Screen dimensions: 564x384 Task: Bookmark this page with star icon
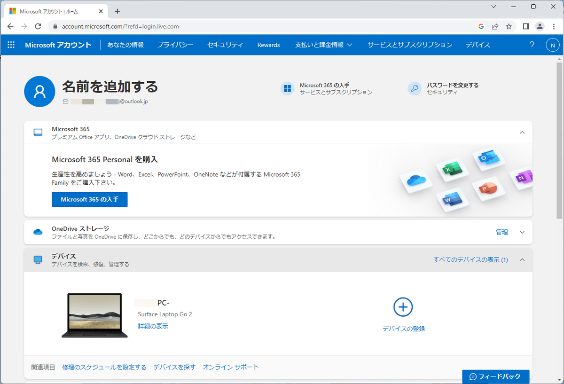pos(509,26)
